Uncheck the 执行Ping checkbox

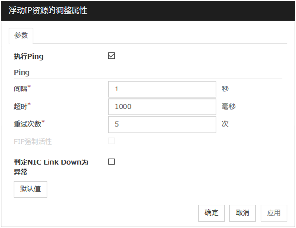[111, 56]
